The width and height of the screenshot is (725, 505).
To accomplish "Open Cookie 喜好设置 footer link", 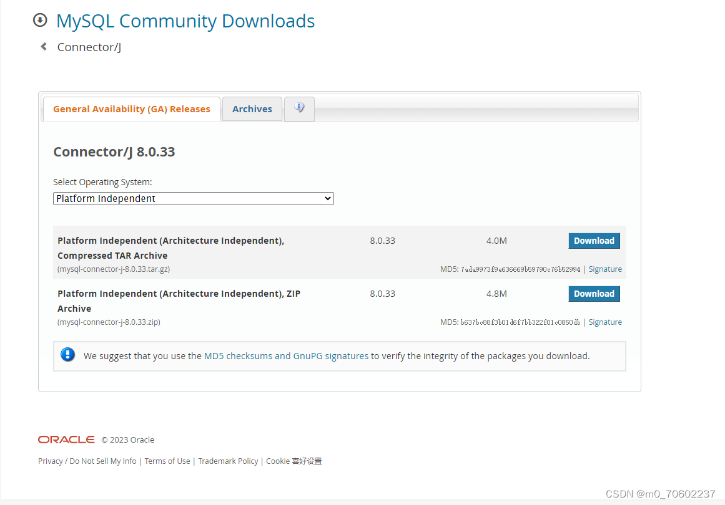I will (294, 461).
